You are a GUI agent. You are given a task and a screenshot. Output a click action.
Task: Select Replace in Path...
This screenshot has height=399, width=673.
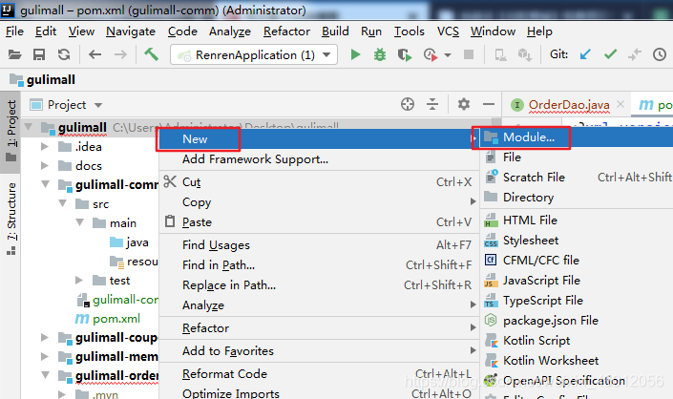point(318,284)
